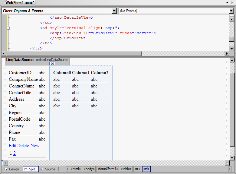This screenshot has width=236, height=174.
Task: Click the Edit link in DetailsView
Action: pos(12,146)
